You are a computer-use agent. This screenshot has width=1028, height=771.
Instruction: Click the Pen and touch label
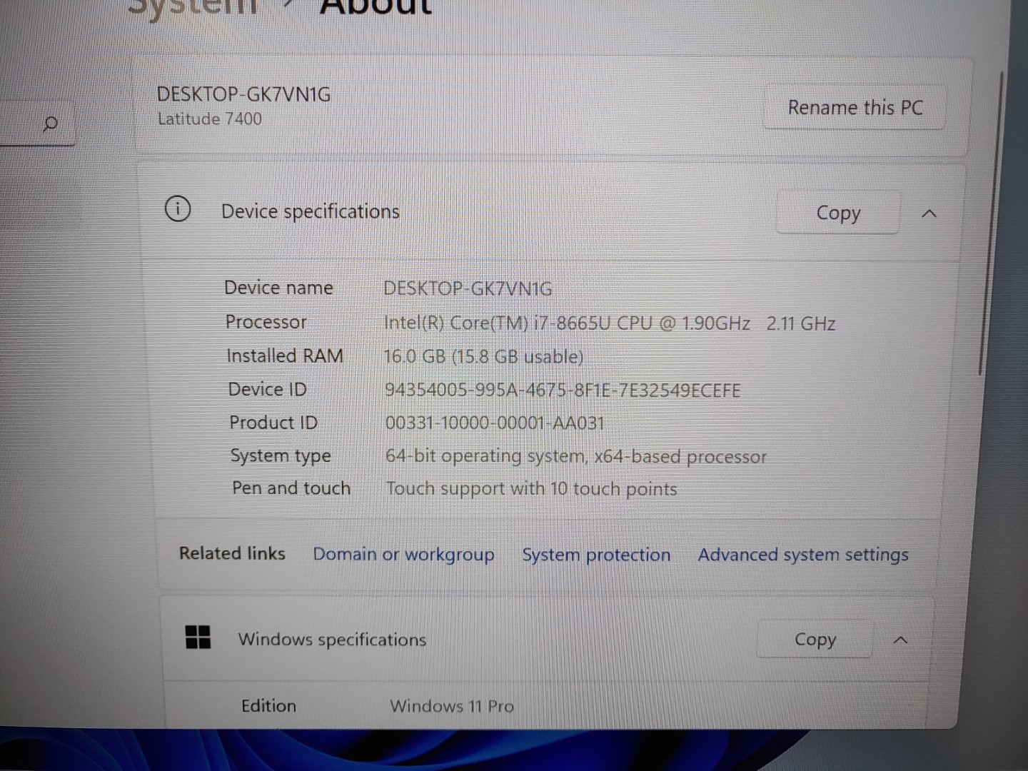click(x=291, y=488)
